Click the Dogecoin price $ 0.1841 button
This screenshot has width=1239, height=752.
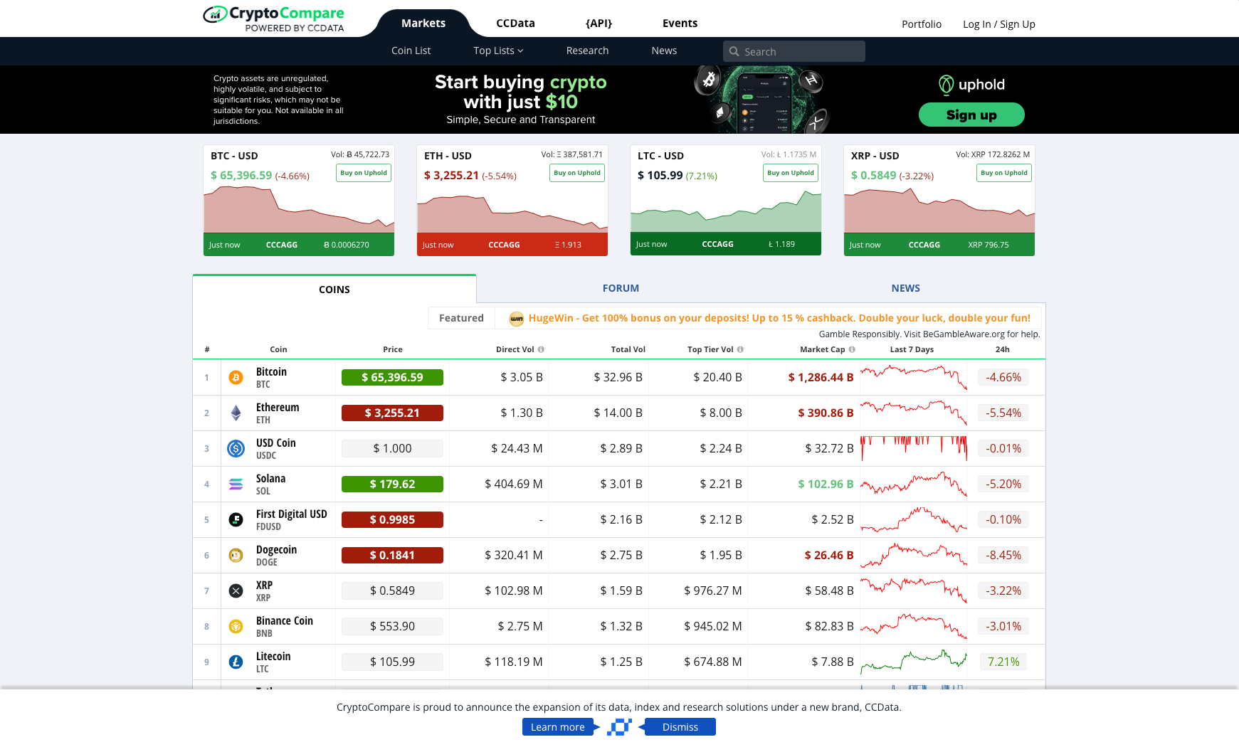[392, 556]
